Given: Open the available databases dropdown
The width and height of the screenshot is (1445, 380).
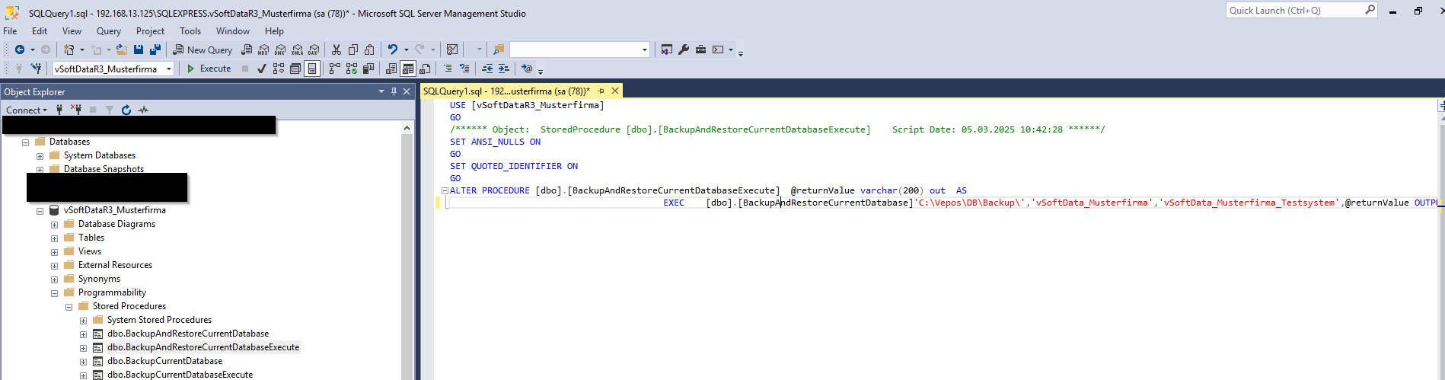Looking at the screenshot, I should coord(169,69).
